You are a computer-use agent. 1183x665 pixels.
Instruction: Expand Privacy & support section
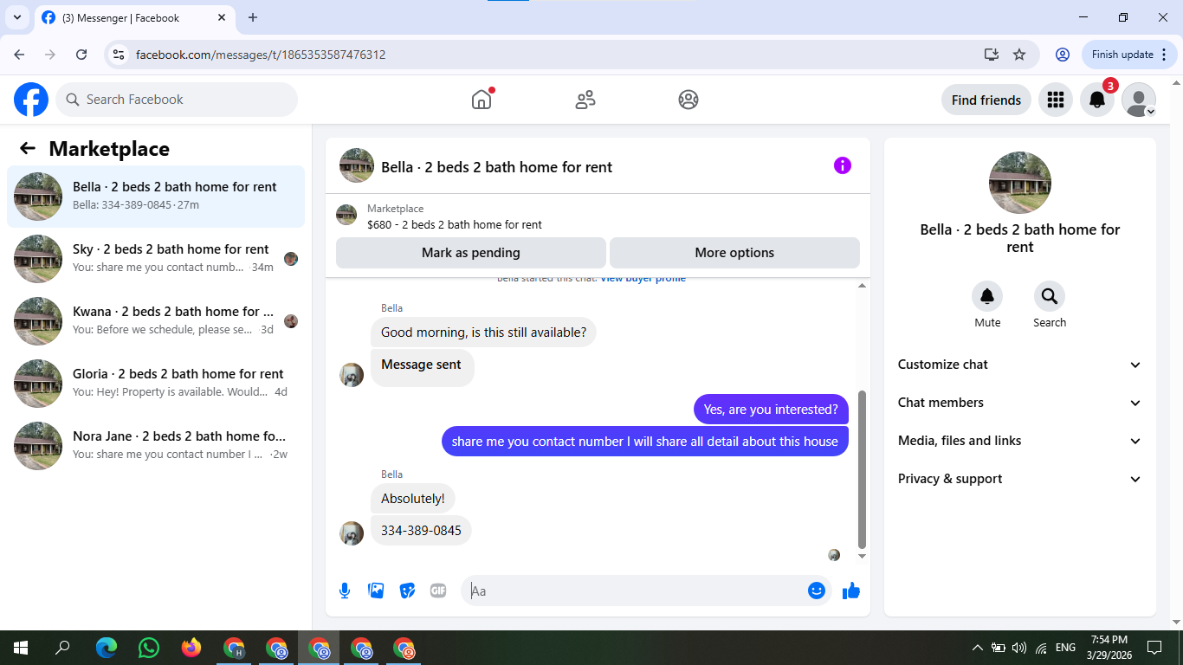1020,479
